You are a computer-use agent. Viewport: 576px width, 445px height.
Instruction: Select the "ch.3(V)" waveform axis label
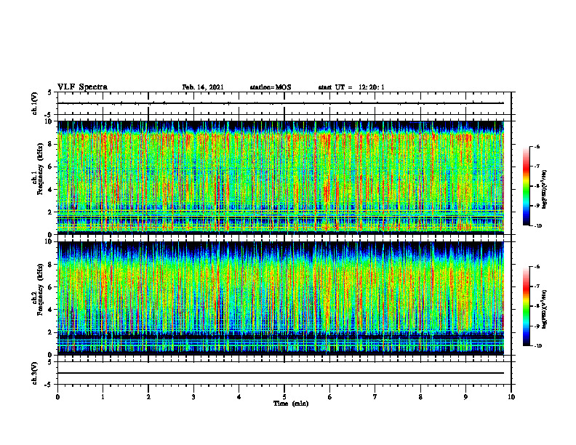[x=35, y=373]
